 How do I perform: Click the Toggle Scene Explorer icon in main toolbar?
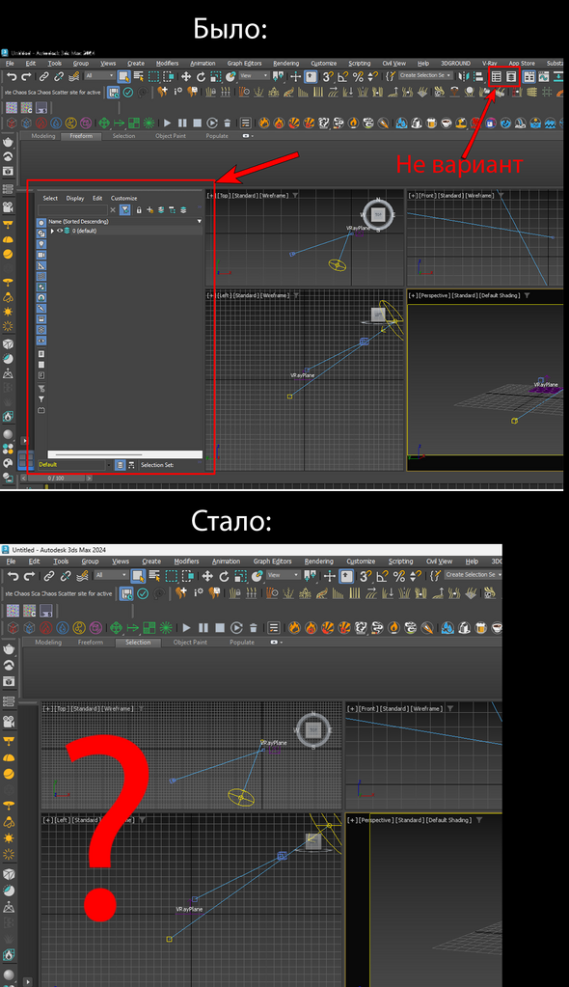496,76
